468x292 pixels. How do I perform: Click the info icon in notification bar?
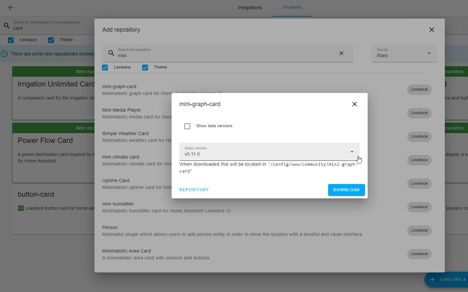point(4,54)
